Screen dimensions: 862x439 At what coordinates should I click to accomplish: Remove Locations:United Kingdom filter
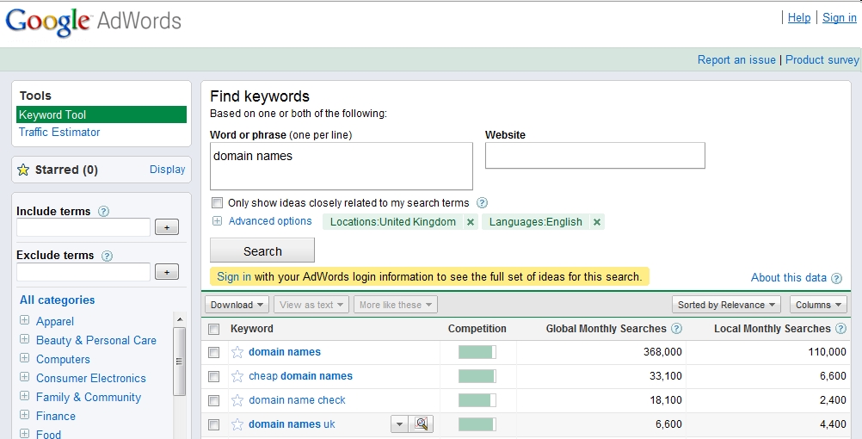point(471,222)
